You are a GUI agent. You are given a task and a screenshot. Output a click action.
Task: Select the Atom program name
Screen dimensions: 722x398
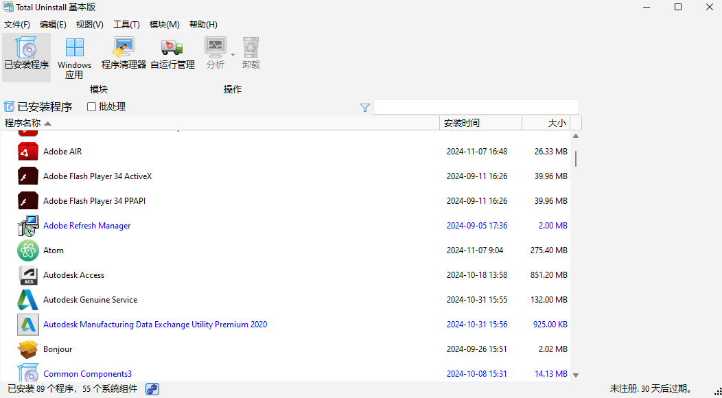[54, 250]
